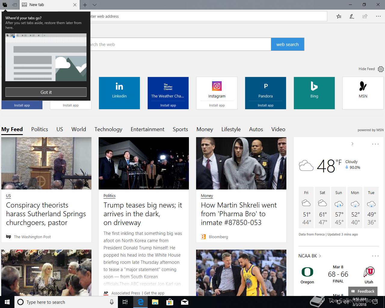Switch to the Video tab
Viewport: 385px width, 308px height.
278,129
